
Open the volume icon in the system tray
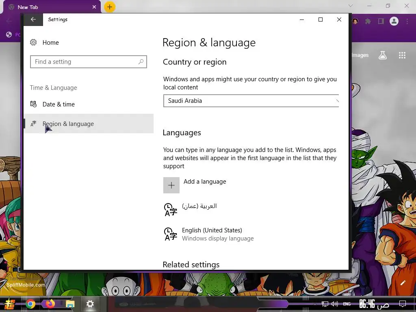(335, 304)
